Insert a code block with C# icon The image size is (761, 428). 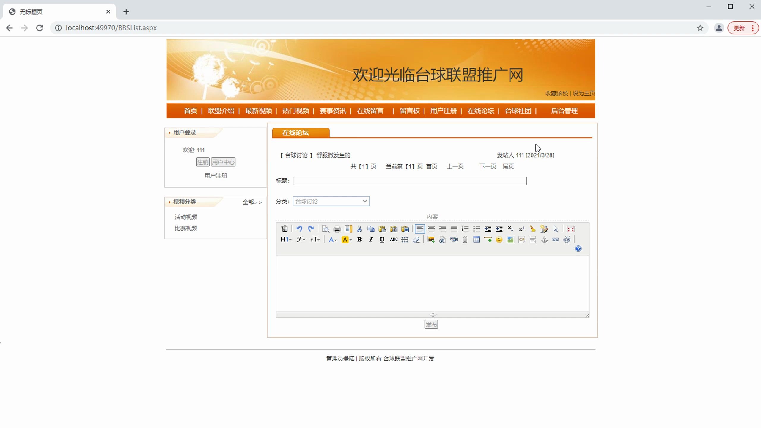522,239
